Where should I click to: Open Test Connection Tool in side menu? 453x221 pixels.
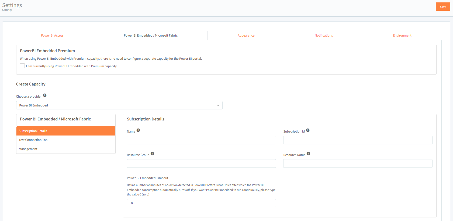(x=34, y=140)
